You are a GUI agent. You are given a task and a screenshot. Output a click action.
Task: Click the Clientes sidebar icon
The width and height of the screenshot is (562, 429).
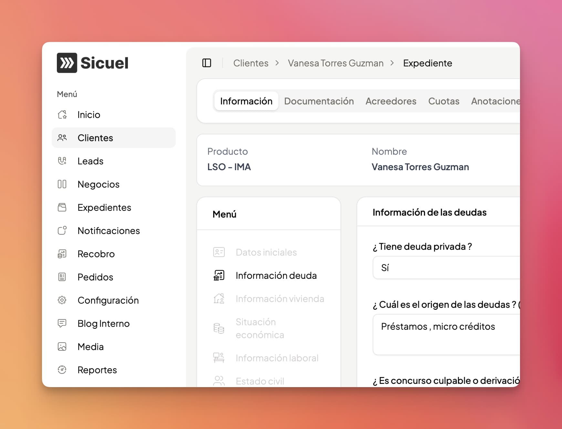tap(62, 138)
